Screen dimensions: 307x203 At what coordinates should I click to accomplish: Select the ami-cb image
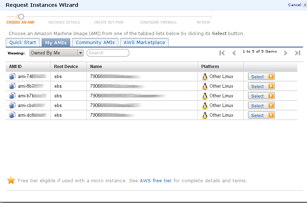(x=261, y=106)
